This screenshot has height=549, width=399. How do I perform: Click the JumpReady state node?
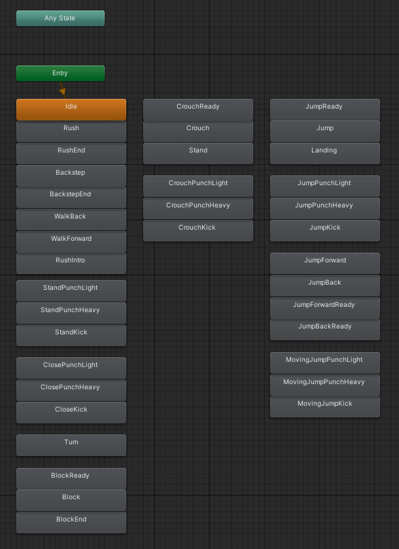click(x=324, y=109)
